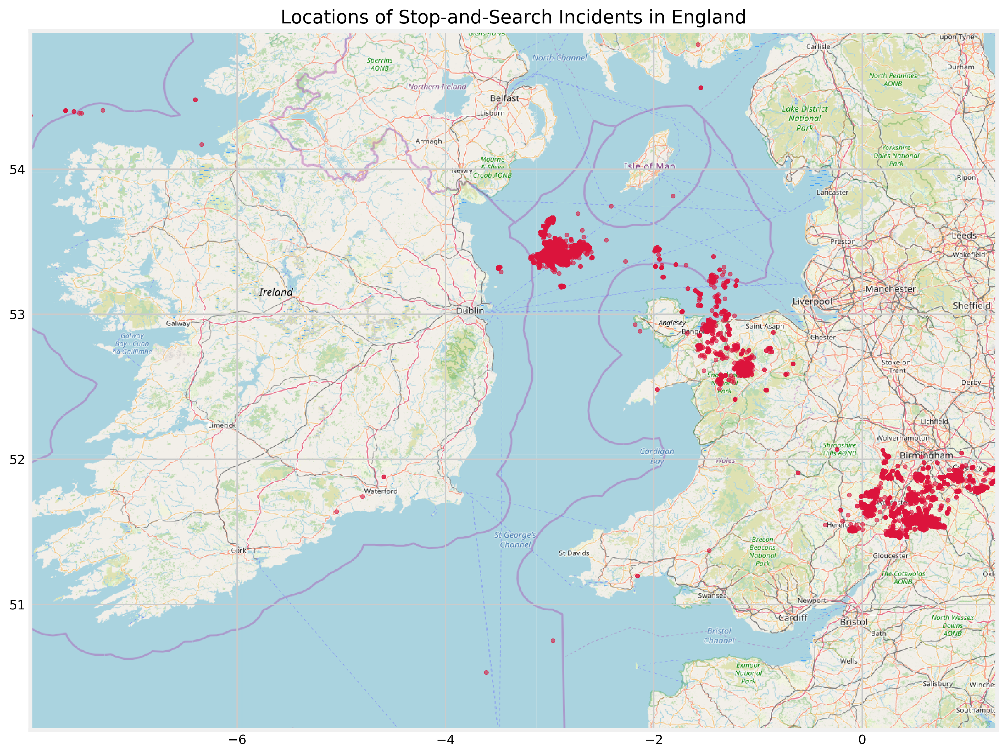Select the Salisbury map label
The width and height of the screenshot is (1006, 756).
pos(937,684)
